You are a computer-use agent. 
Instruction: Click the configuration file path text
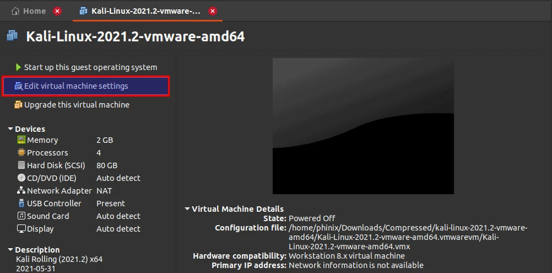[408, 237]
